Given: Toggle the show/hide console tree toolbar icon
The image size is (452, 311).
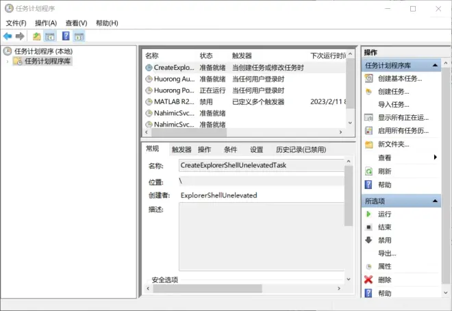Looking at the screenshot, I should (x=50, y=36).
